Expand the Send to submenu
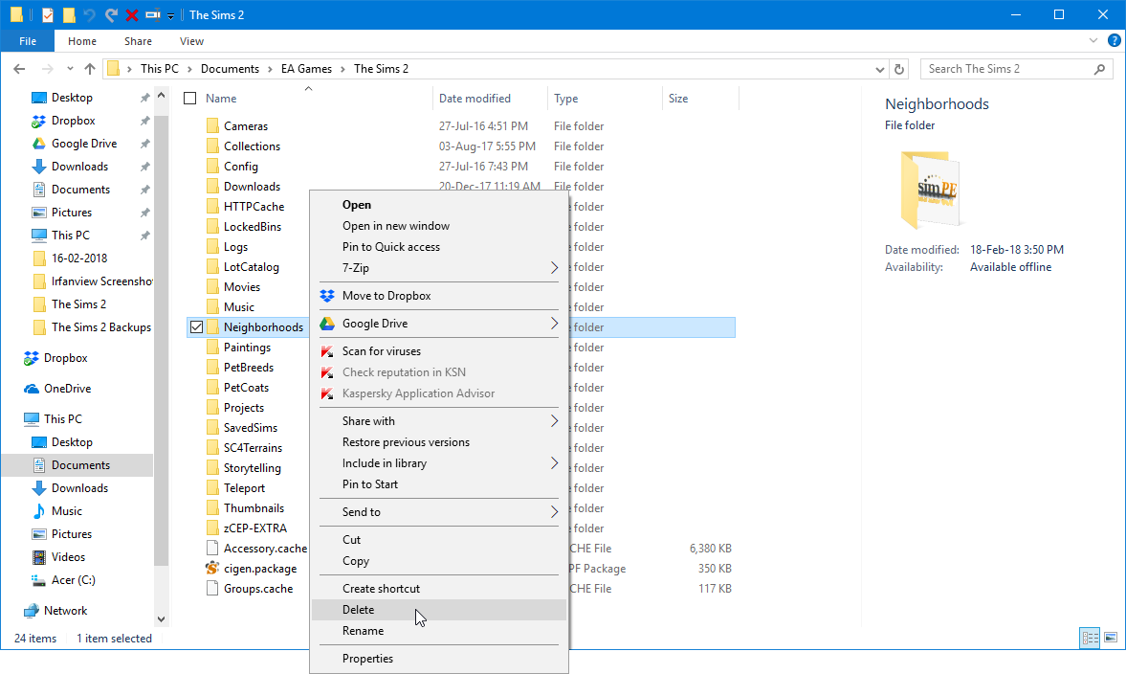 click(x=554, y=511)
